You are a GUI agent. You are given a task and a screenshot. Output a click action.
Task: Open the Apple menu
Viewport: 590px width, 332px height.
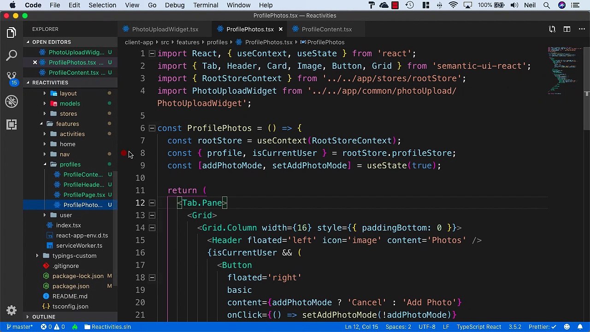click(12, 5)
